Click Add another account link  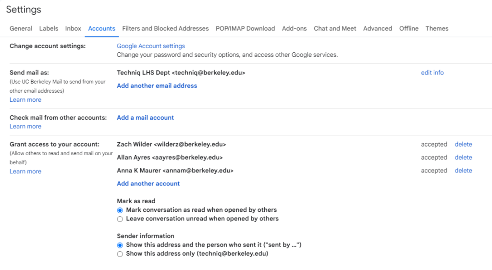coord(148,184)
